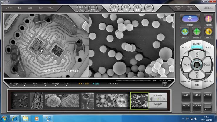Expand the Fil-Std filament selector

pos(45,84)
